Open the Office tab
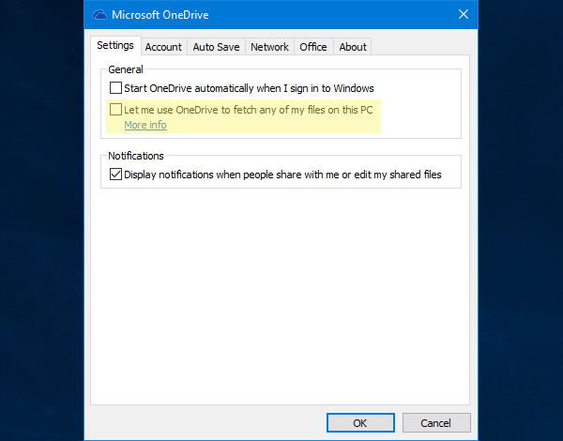 (313, 47)
